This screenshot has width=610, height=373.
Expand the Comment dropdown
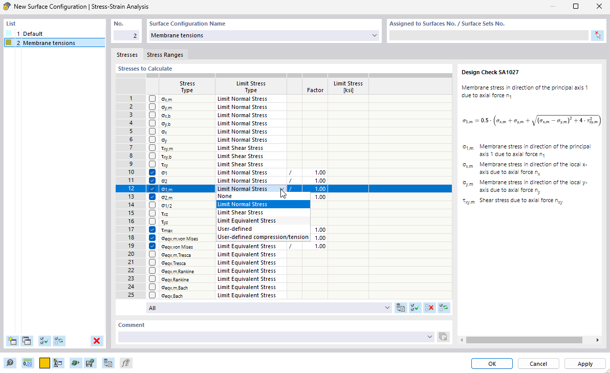(x=429, y=337)
